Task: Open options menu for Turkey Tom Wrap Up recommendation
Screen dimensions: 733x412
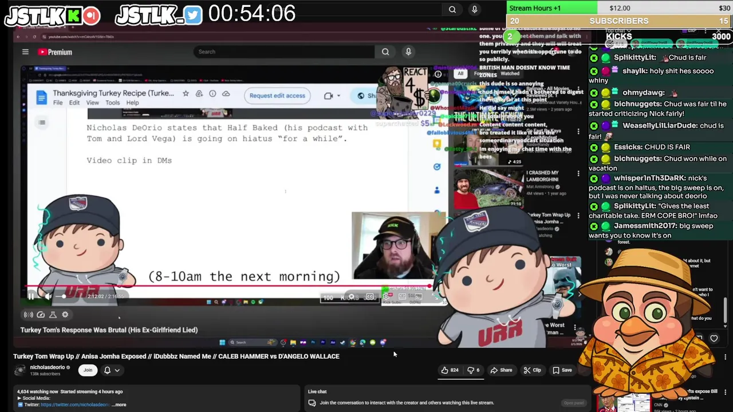Action: 578,216
